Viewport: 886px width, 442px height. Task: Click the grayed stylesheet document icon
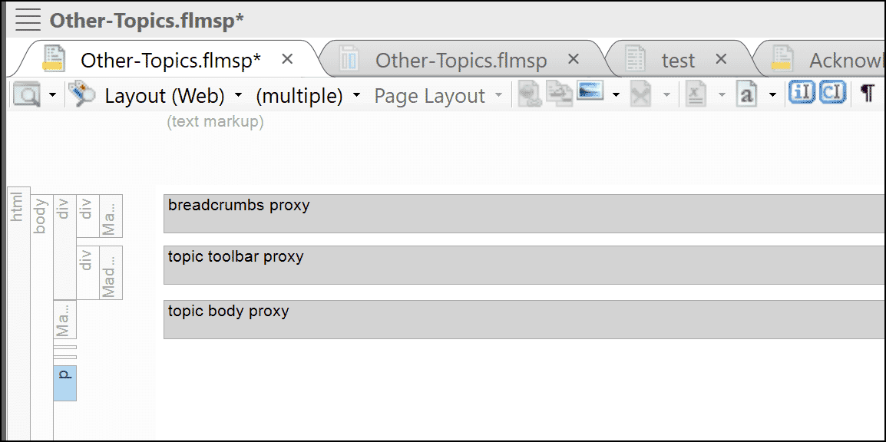point(695,94)
